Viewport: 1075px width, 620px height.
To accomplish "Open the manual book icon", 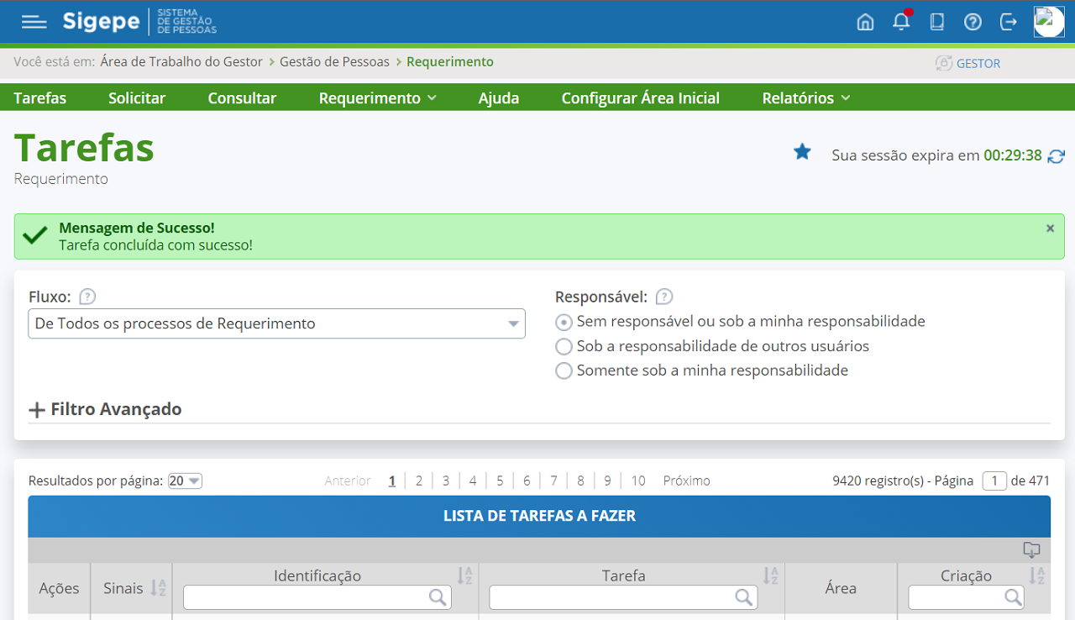I will point(937,22).
